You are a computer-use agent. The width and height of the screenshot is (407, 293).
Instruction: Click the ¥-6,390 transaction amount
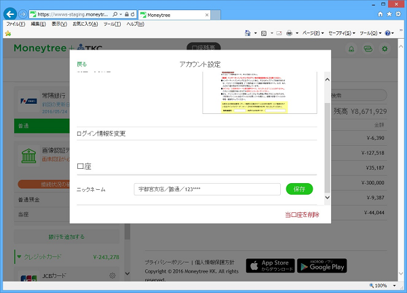click(375, 138)
